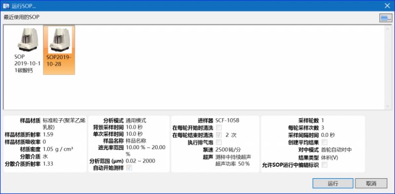Toggle 创建平均结果 checkbox

[325, 142]
